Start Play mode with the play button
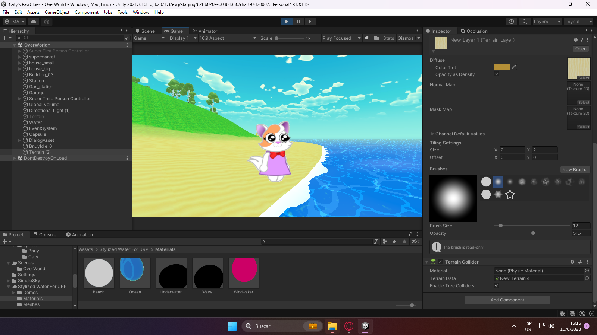Viewport: 597px width, 335px height. pos(287,22)
